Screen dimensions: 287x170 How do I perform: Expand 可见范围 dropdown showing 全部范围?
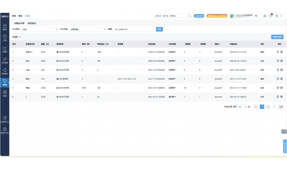[88, 29]
